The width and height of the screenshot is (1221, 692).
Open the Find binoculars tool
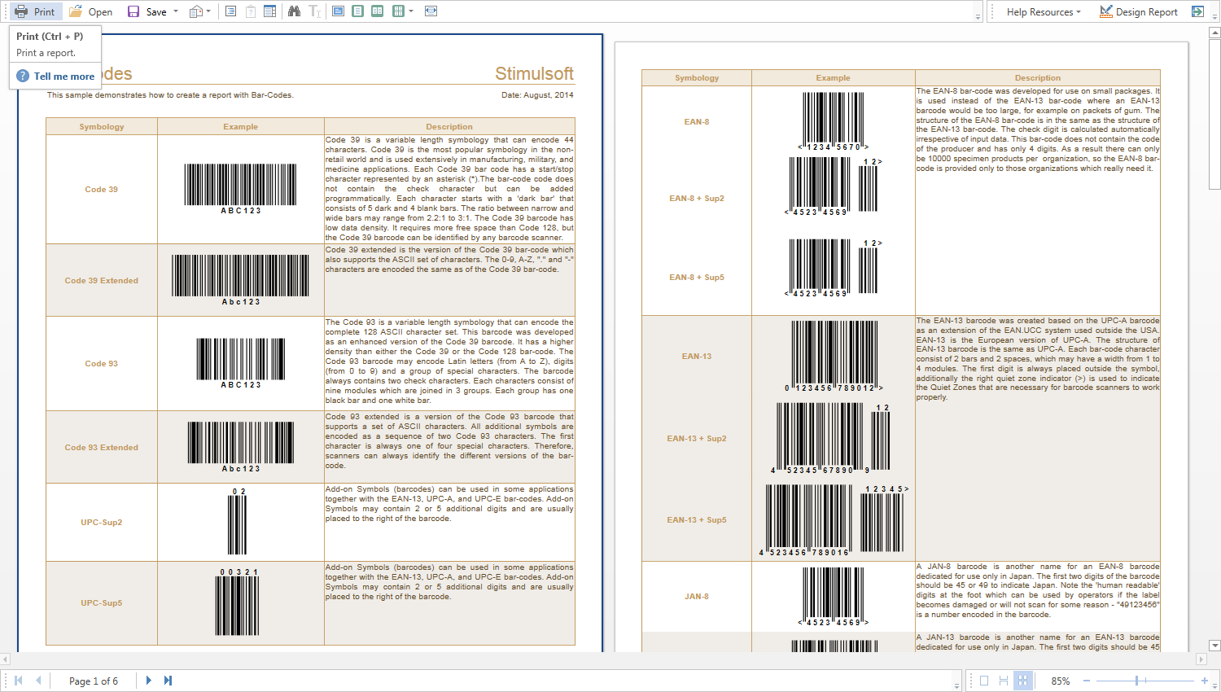294,11
